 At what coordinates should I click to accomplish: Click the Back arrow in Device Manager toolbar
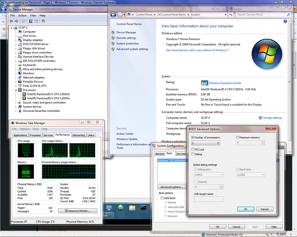[11, 21]
